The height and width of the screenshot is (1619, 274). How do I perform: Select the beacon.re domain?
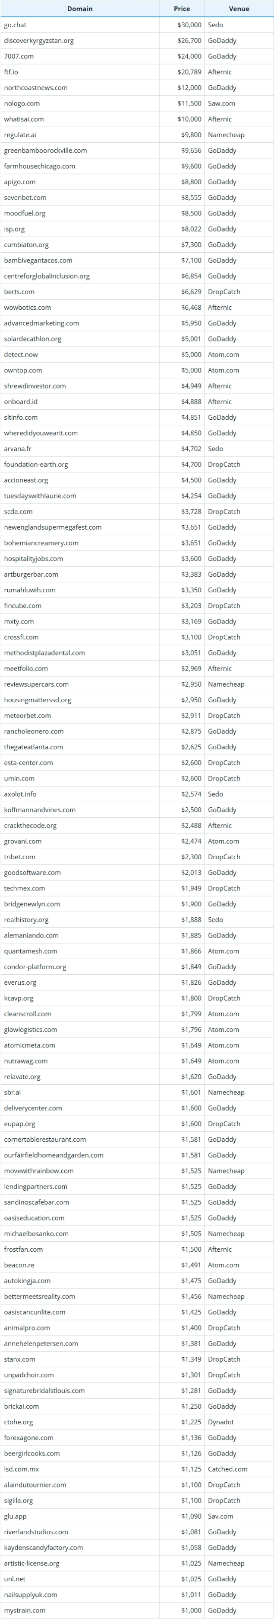point(19,1265)
